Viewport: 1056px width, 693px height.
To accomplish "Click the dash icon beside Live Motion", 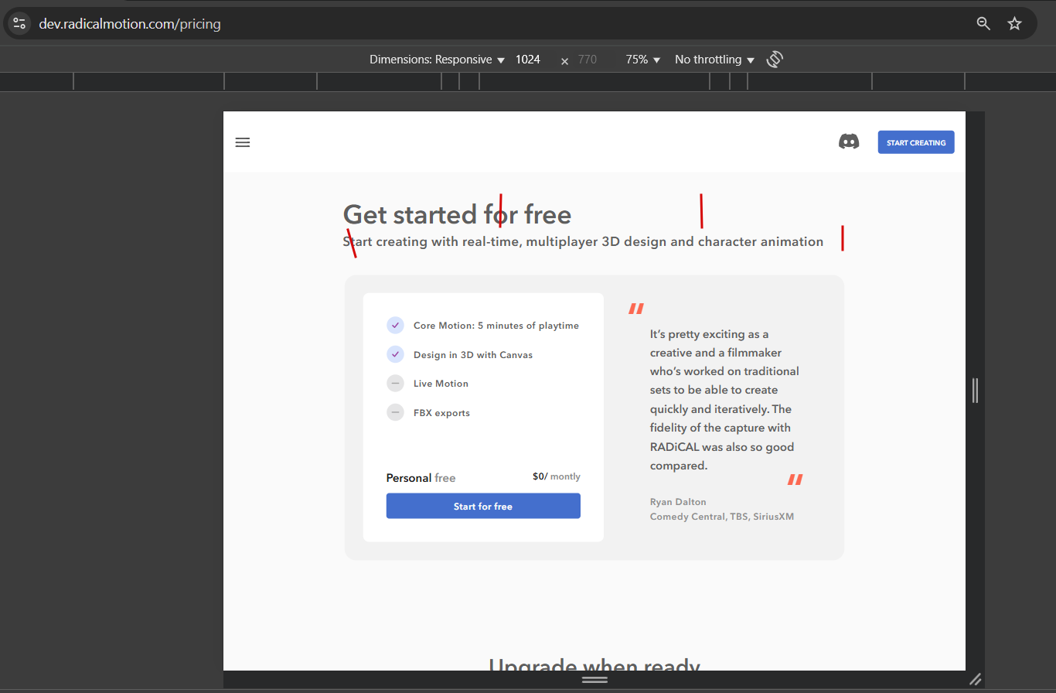I will (395, 383).
